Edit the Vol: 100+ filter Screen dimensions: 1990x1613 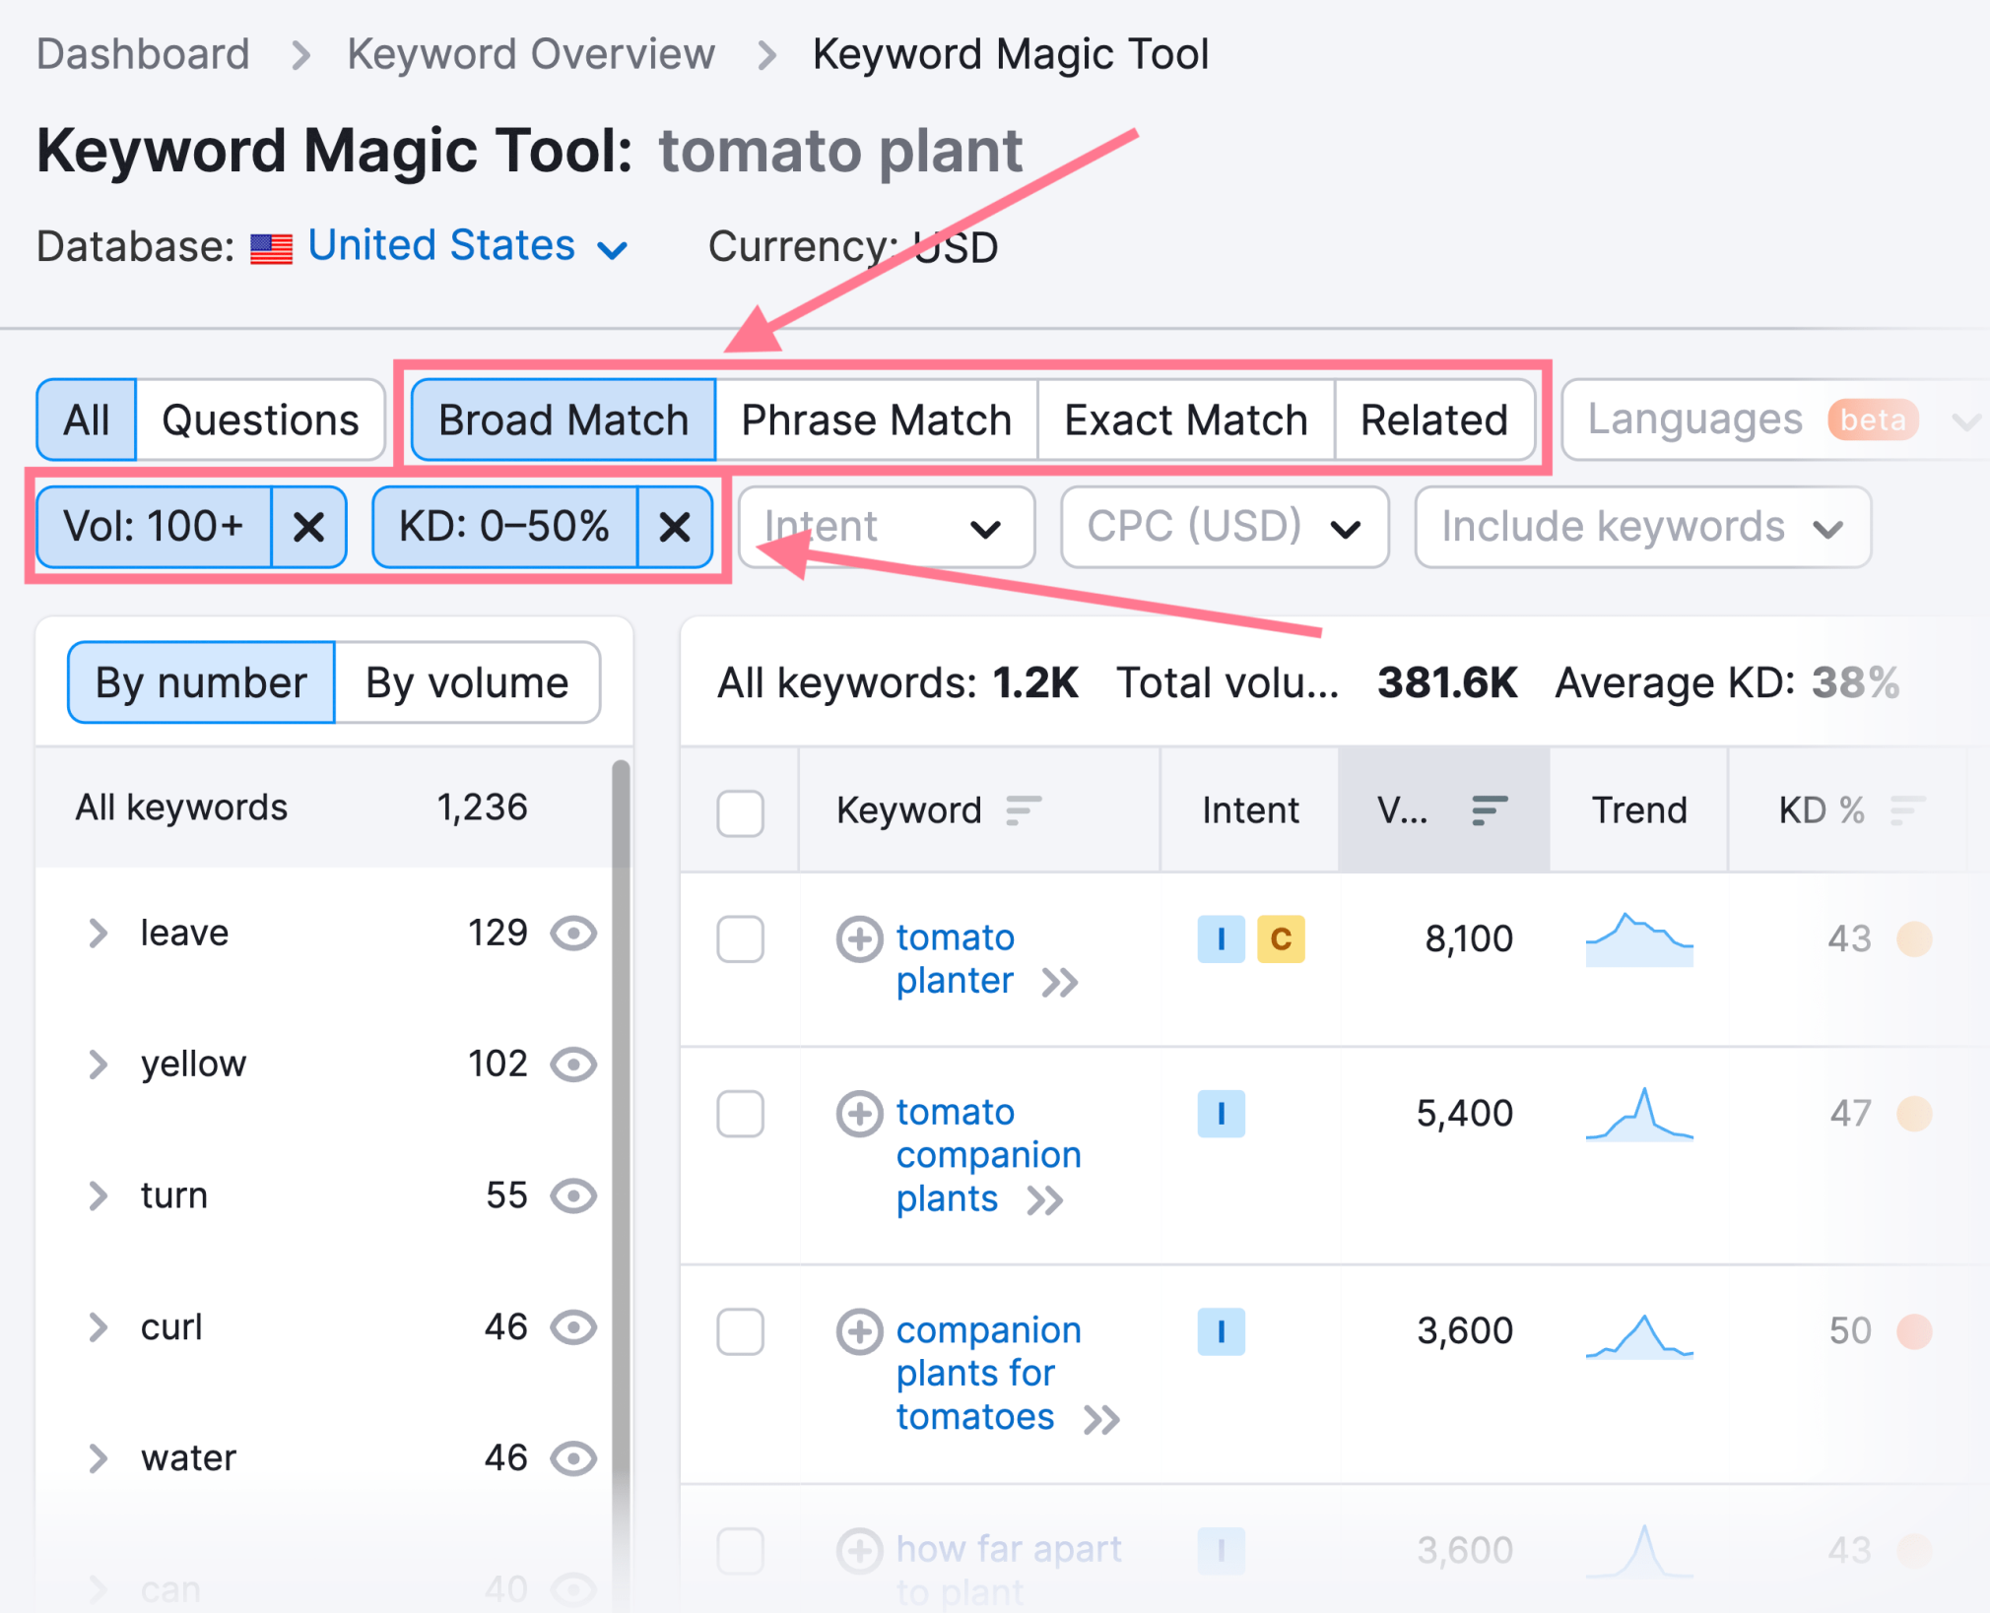click(154, 527)
